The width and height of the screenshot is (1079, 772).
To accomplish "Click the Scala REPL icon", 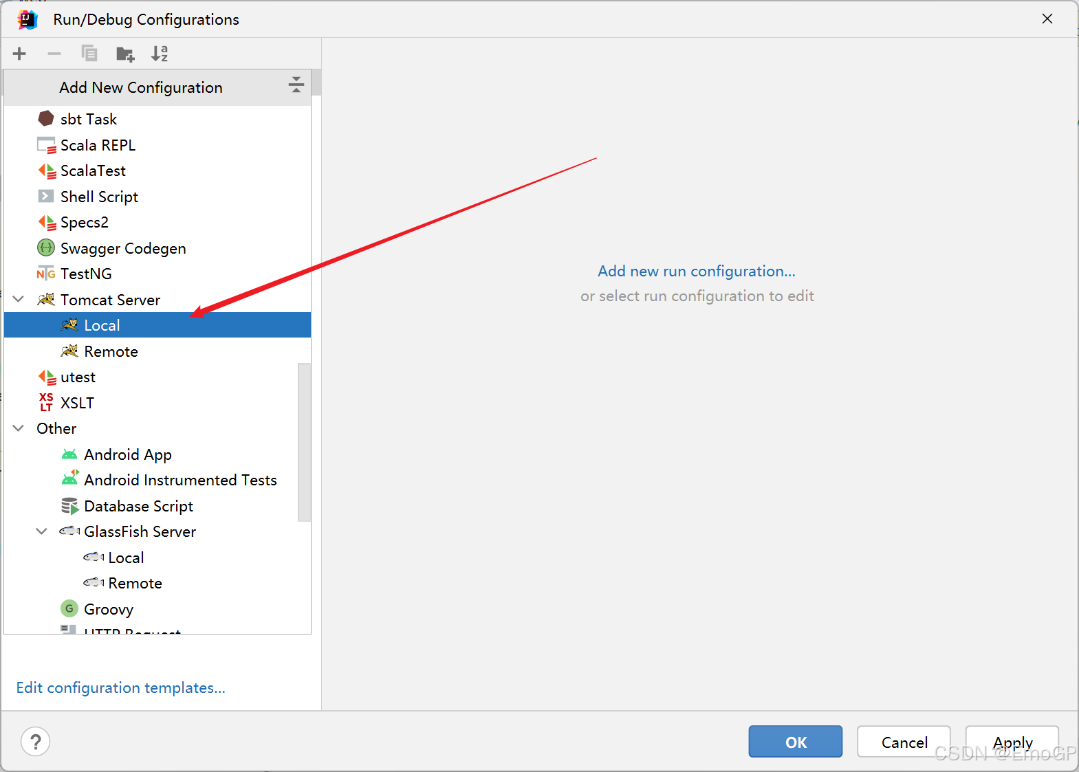I will (46, 145).
